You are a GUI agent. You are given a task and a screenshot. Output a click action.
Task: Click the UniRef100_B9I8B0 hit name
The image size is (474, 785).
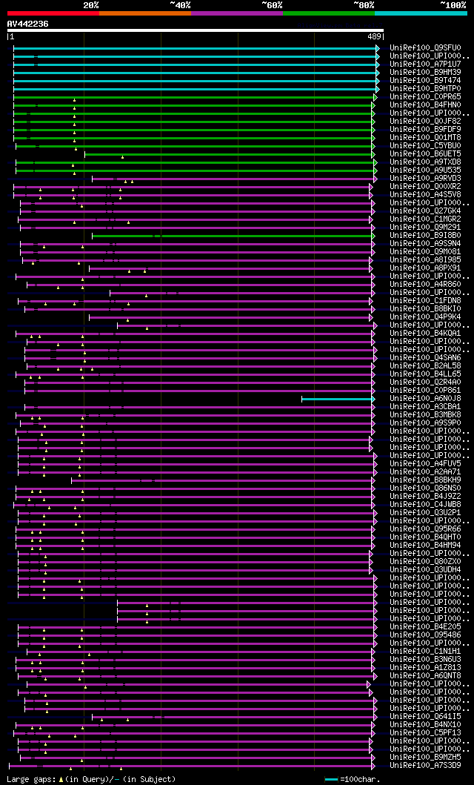pos(426,235)
